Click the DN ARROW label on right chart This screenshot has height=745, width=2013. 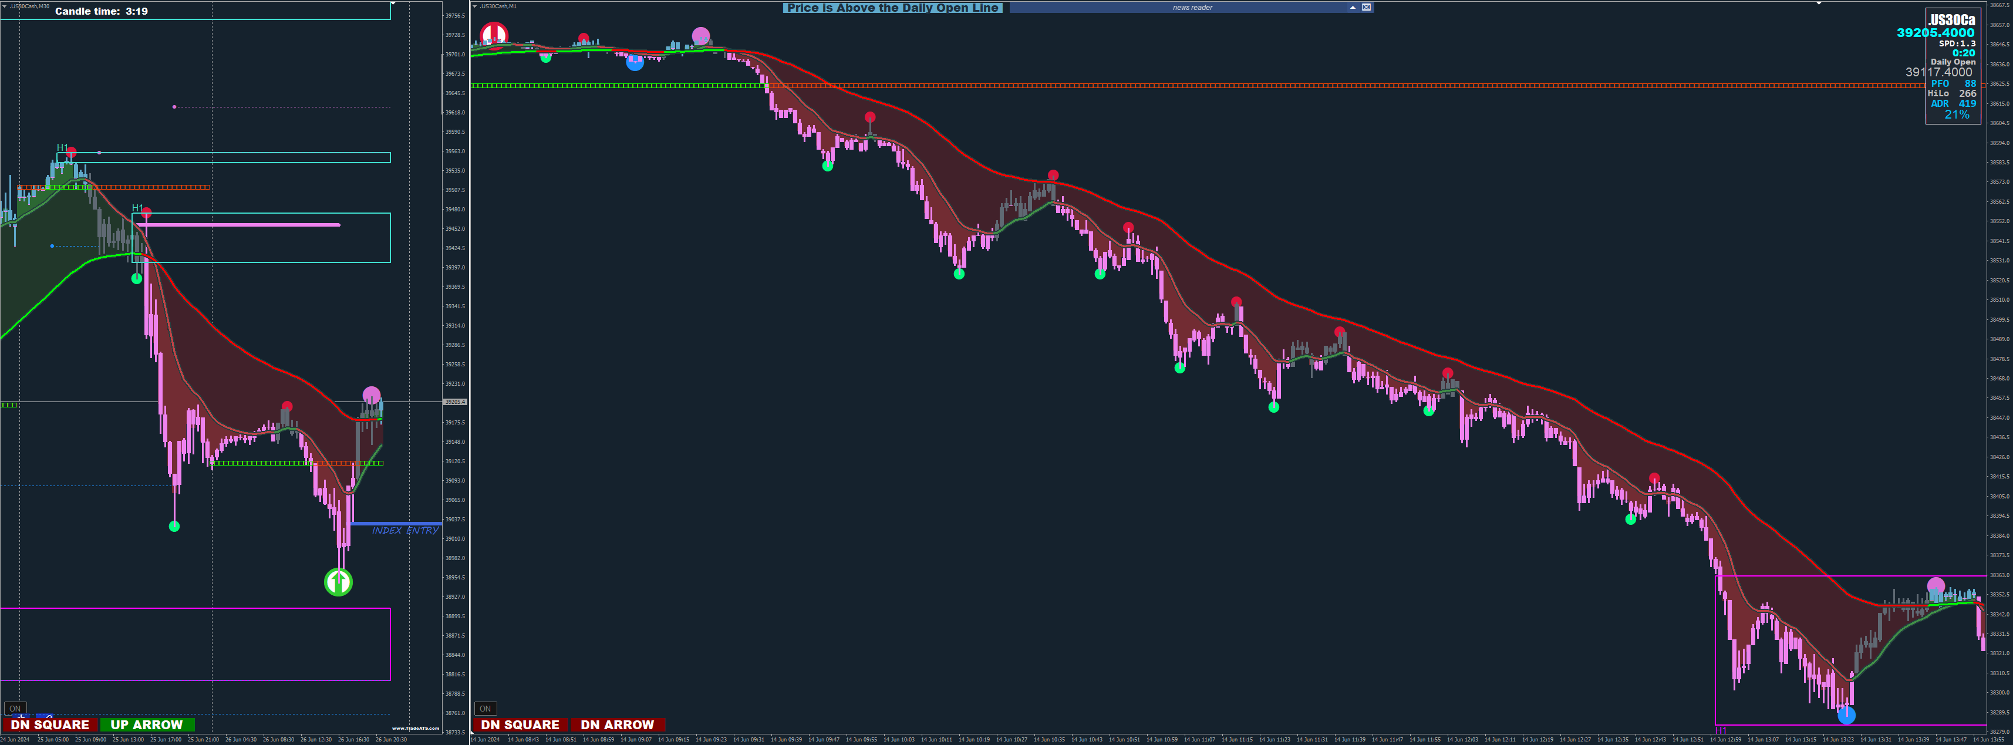[x=618, y=724]
